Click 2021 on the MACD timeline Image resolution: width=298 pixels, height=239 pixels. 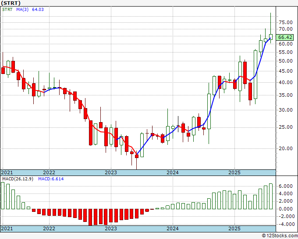(7, 228)
